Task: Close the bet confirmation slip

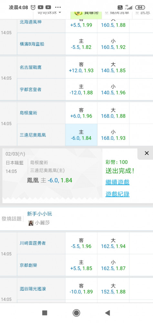Action: 147,153
